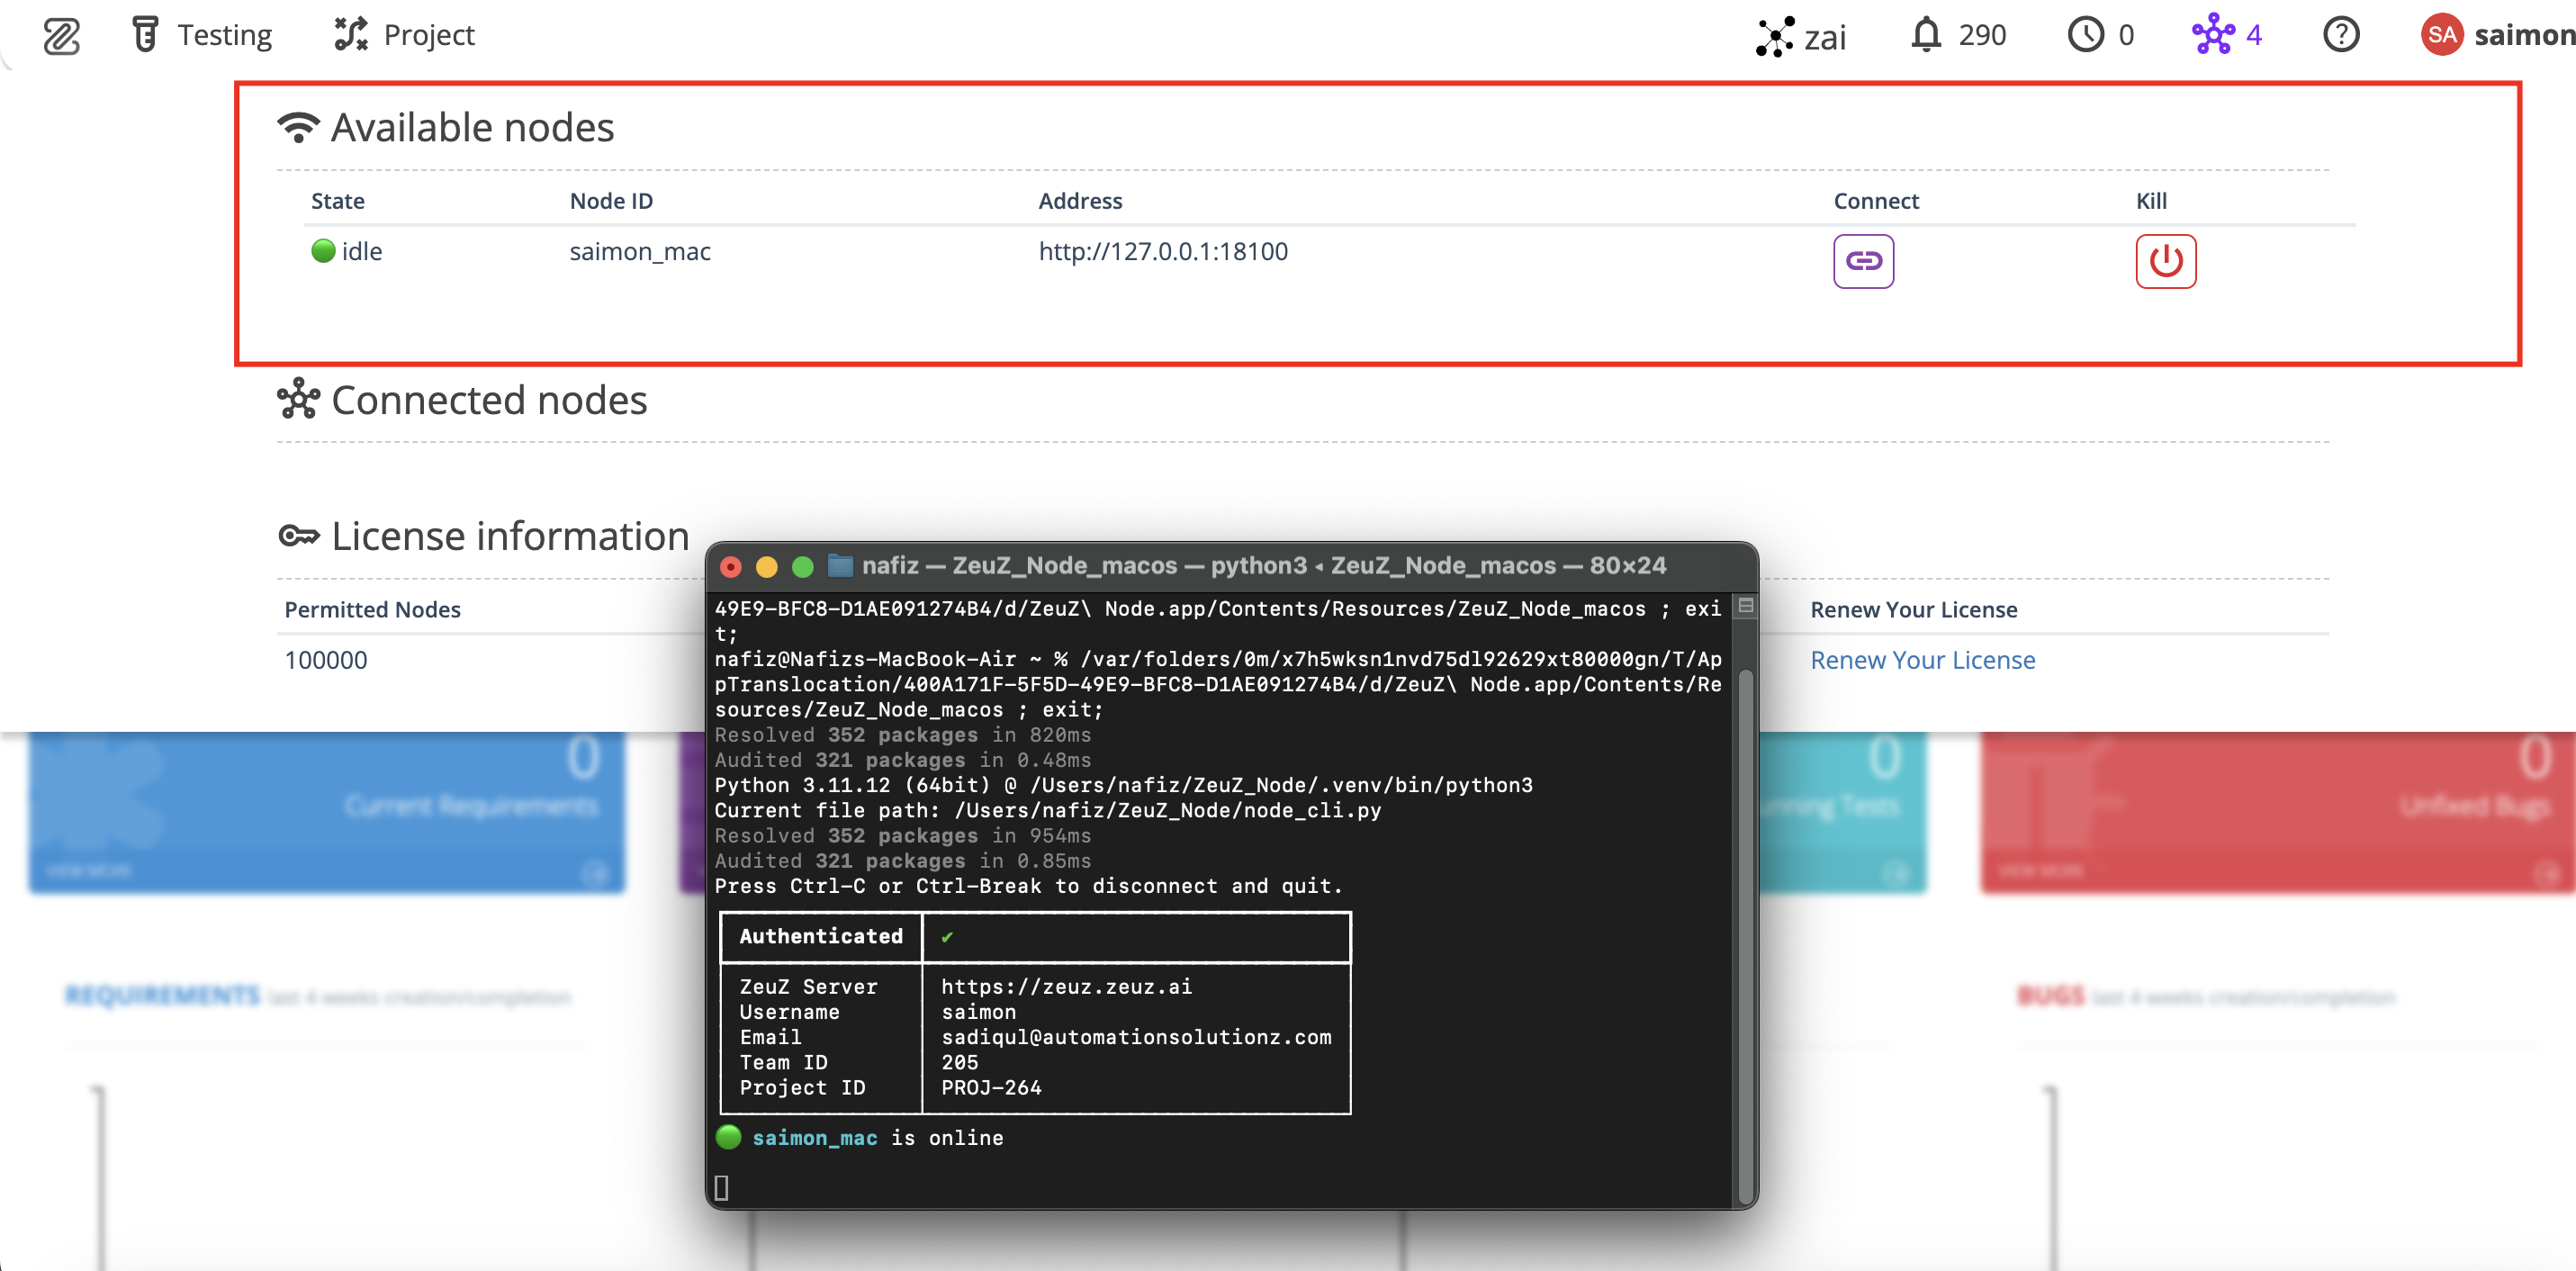Screen dimensions: 2576x1271
Task: Open the Unfixed Bugs red card
Action: 2278,812
